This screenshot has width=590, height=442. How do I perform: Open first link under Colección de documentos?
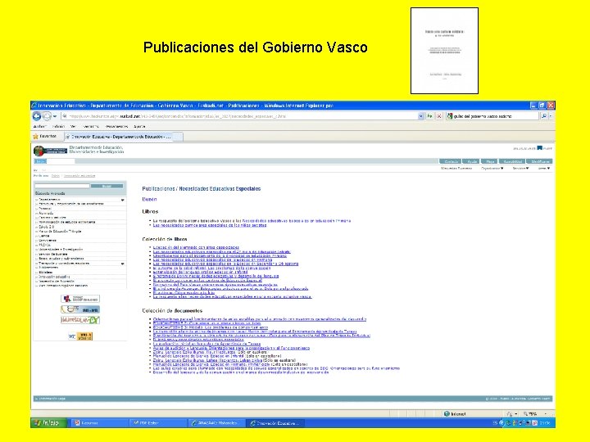click(x=259, y=319)
